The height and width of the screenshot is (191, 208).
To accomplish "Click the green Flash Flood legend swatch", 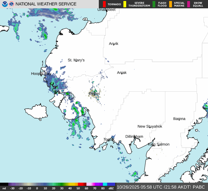I will [154, 4].
